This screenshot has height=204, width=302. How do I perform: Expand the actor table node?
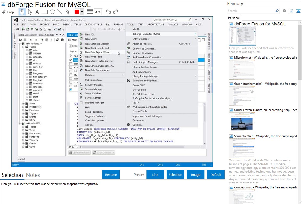27,50
